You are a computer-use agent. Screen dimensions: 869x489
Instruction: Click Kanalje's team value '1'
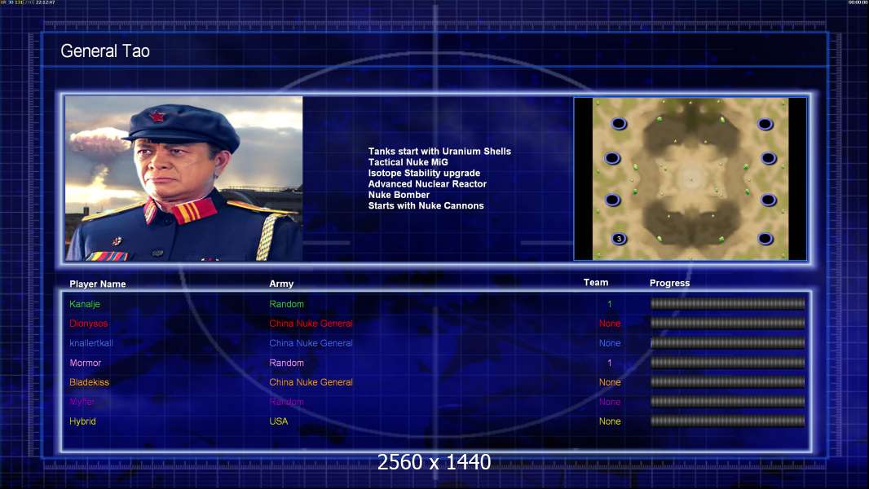[x=610, y=304]
